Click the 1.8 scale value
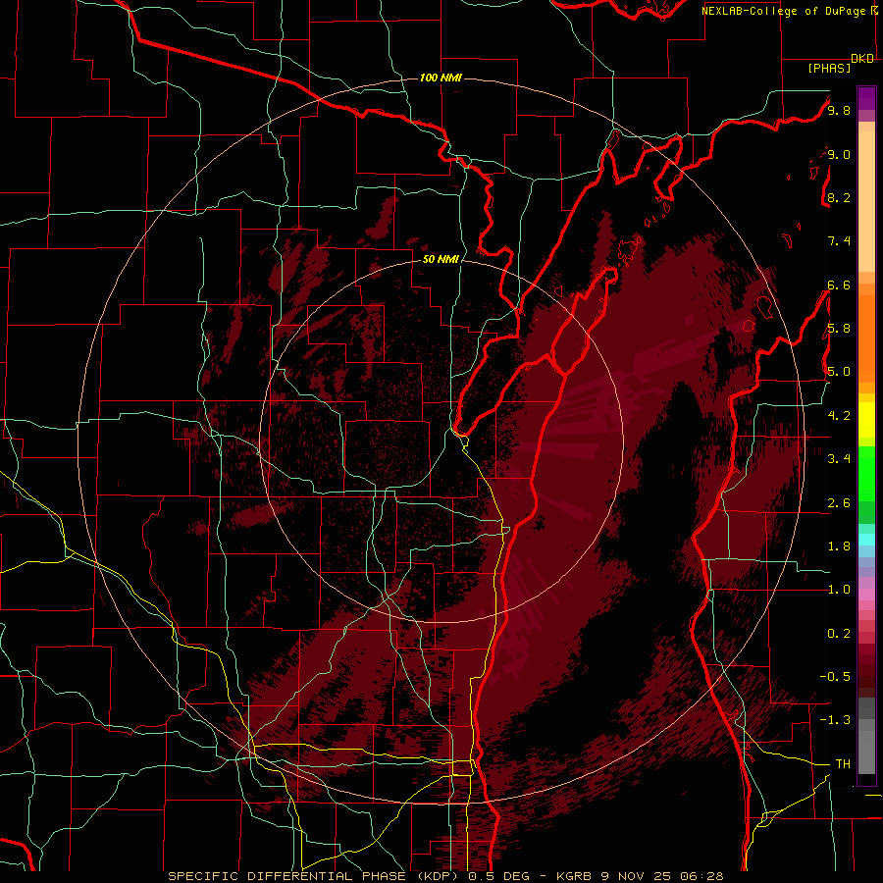The image size is (883, 883). [839, 546]
